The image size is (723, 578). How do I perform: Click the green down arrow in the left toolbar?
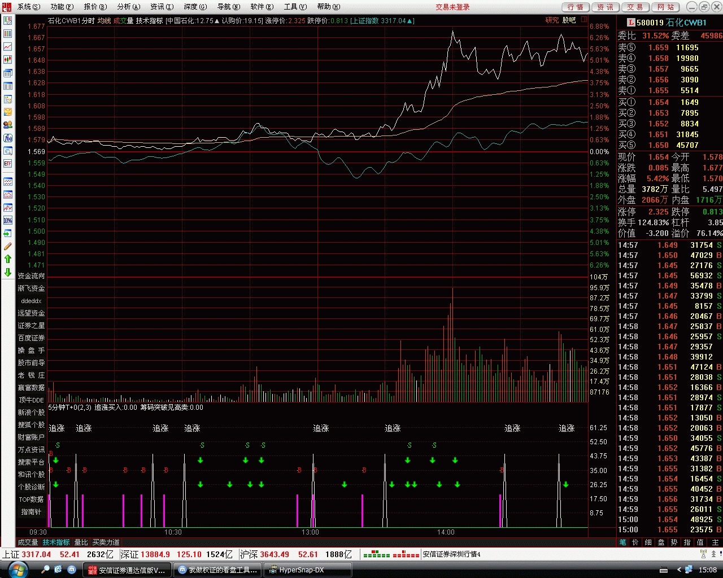coord(8,272)
